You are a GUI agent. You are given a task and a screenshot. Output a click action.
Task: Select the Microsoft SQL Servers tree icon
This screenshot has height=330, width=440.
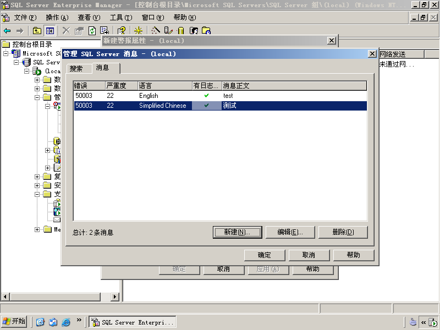click(16, 53)
